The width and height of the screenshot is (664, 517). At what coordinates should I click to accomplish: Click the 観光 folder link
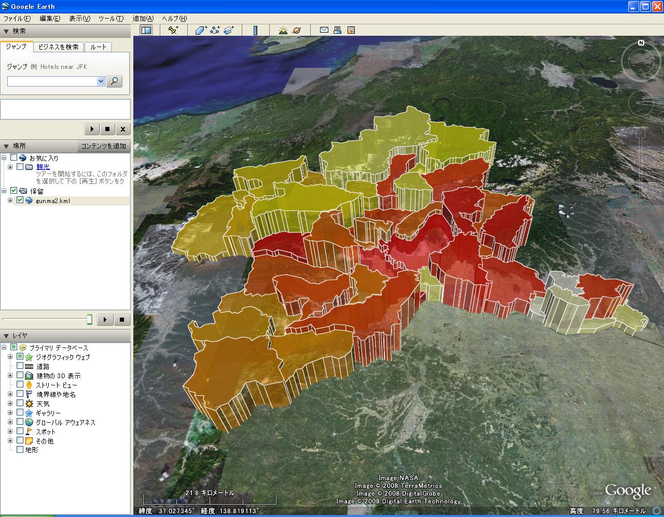(43, 167)
